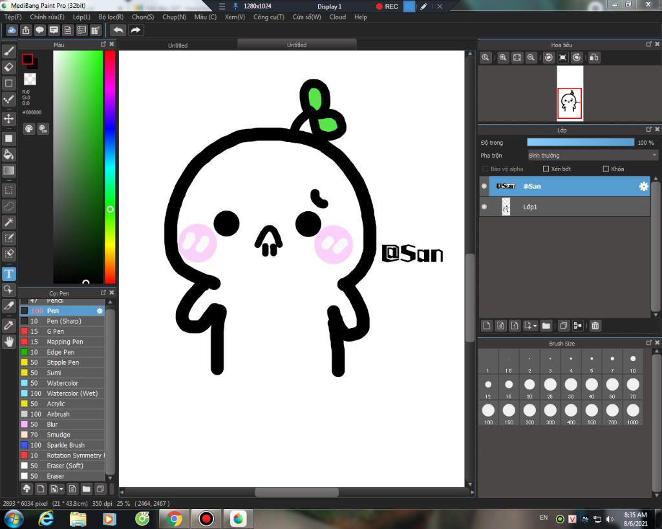Zoom in using the navigator magnifier plus
Image resolution: width=662 pixels, height=529 pixels.
coord(503,57)
